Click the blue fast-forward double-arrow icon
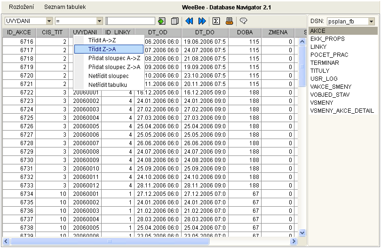The image size is (381, 248). coord(202,21)
